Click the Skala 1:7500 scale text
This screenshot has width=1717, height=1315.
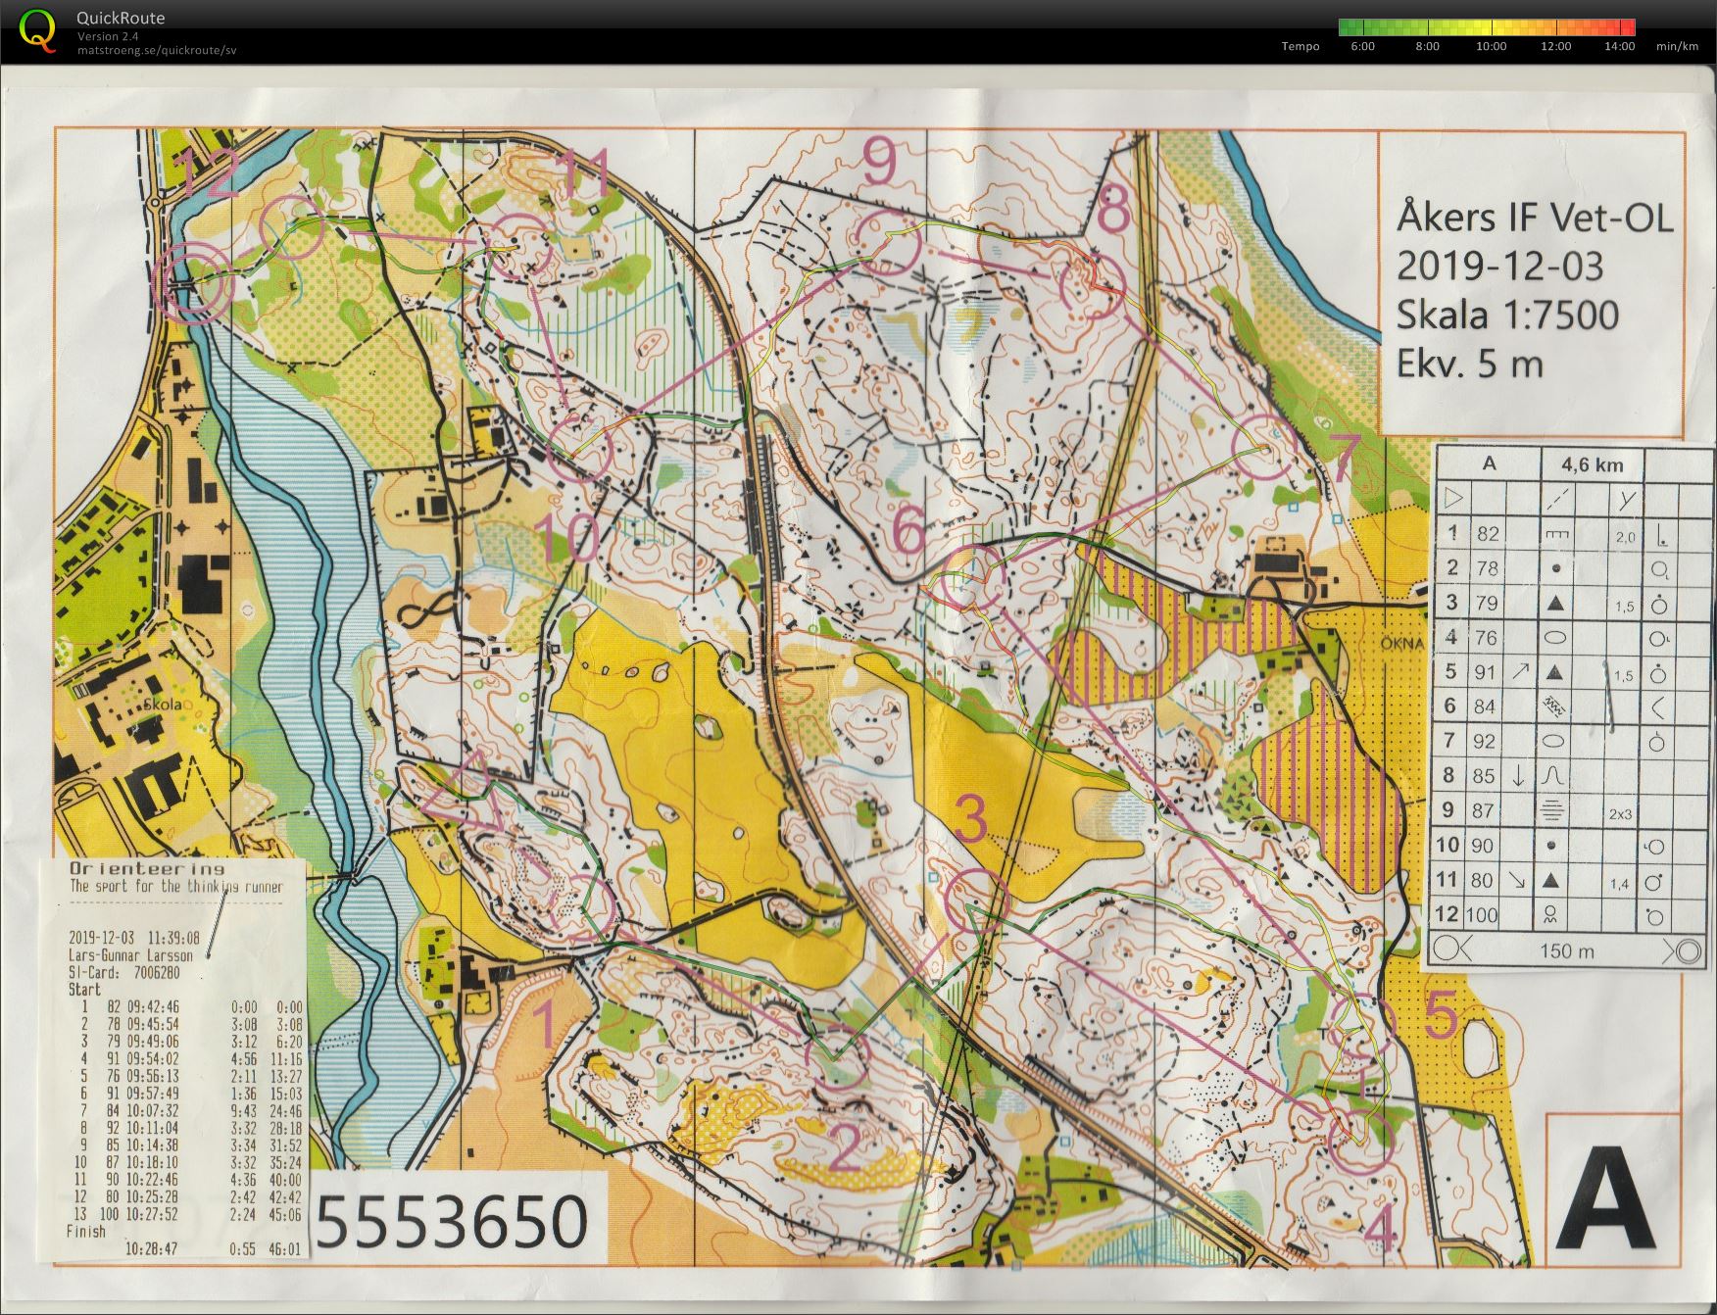coord(1507,315)
